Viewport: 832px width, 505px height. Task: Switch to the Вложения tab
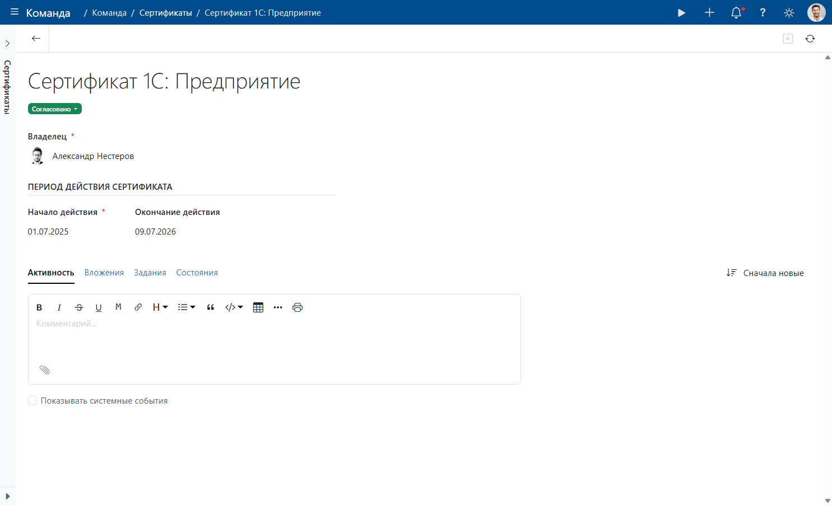tap(104, 273)
